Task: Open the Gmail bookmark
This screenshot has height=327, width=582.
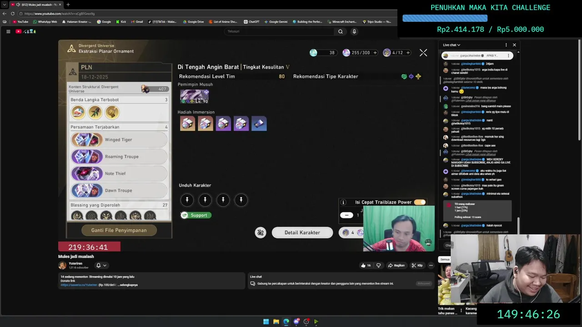Action: [x=137, y=22]
